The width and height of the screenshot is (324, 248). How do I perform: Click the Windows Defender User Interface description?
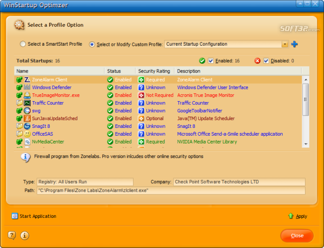(x=212, y=88)
